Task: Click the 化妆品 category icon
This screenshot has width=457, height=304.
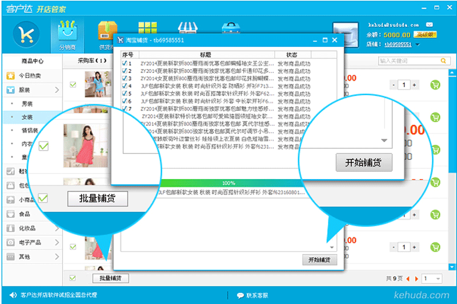Action: (x=10, y=228)
